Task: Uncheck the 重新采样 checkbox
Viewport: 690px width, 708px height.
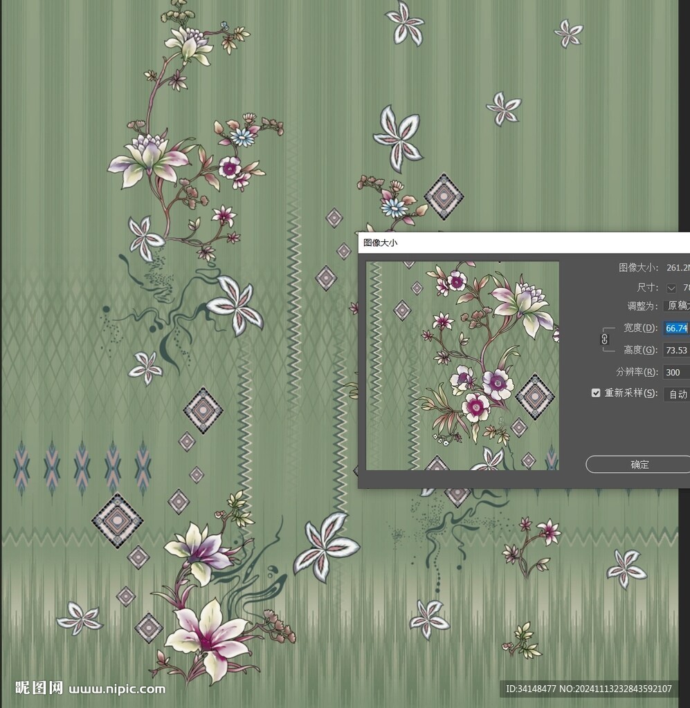Action: coord(596,393)
